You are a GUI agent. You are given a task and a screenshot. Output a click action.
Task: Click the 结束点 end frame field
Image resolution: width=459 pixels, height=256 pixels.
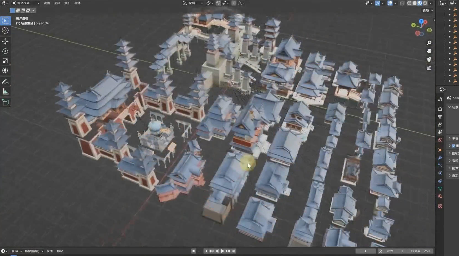pos(421,251)
